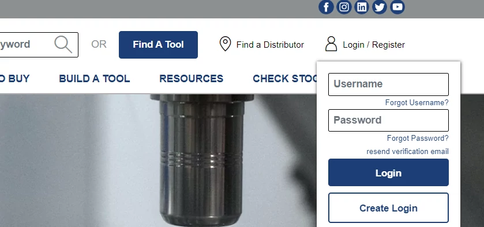
Task: Click the blue Login button
Action: [388, 172]
